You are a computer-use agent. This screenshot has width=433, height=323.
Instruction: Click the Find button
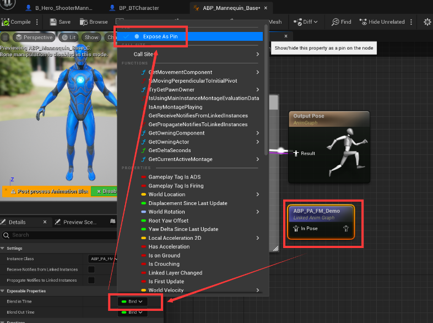pos(342,22)
